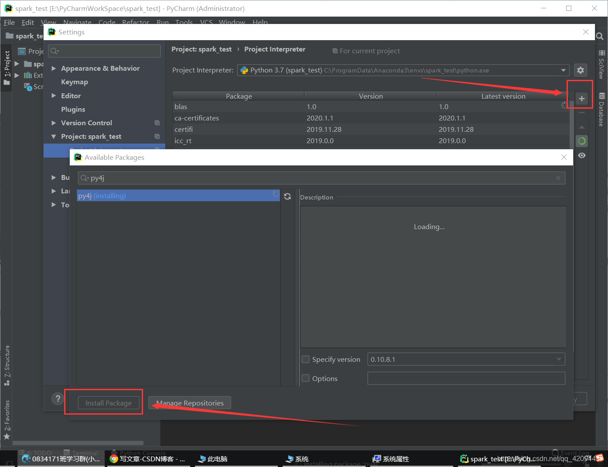Enable the Specify version checkbox
The width and height of the screenshot is (608, 467).
pyautogui.click(x=306, y=359)
